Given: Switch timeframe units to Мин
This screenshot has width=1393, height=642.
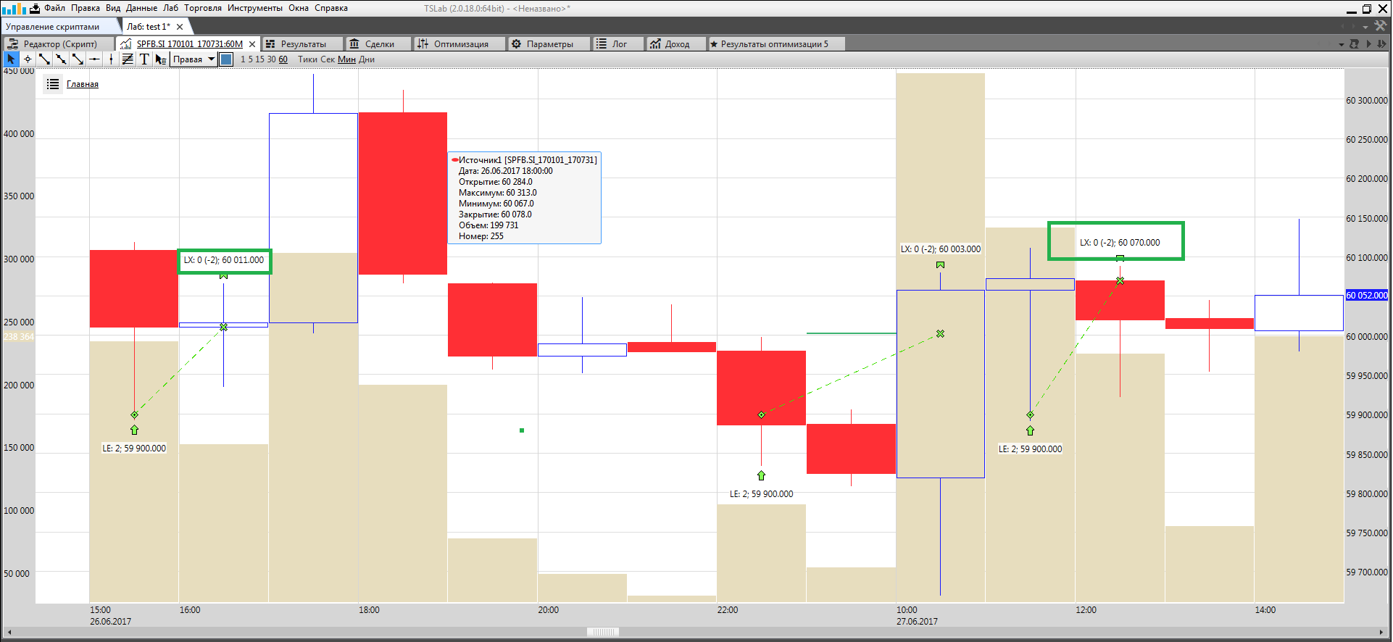Looking at the screenshot, I should [x=346, y=59].
